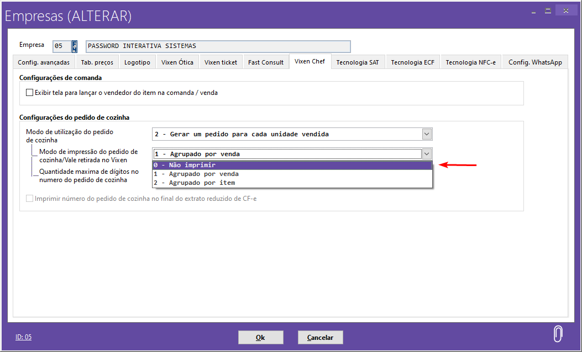
Task: Open the Vixen Ótica tab
Action: pyautogui.click(x=177, y=62)
